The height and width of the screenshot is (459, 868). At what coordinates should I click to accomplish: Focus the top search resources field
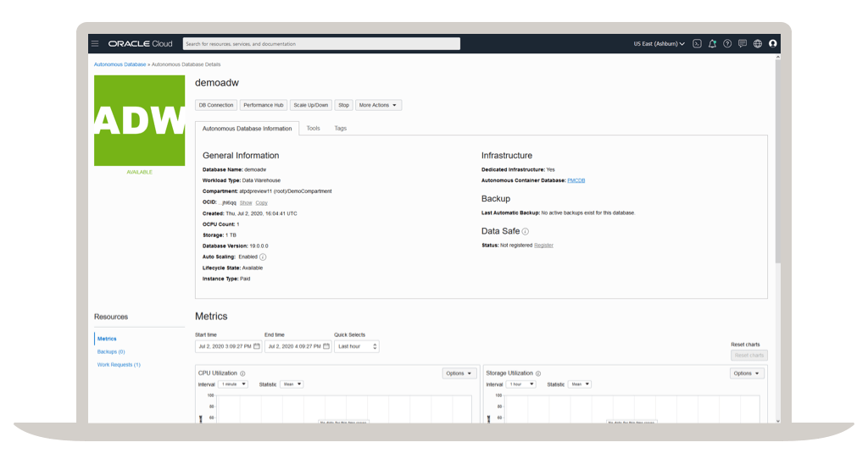(x=321, y=44)
